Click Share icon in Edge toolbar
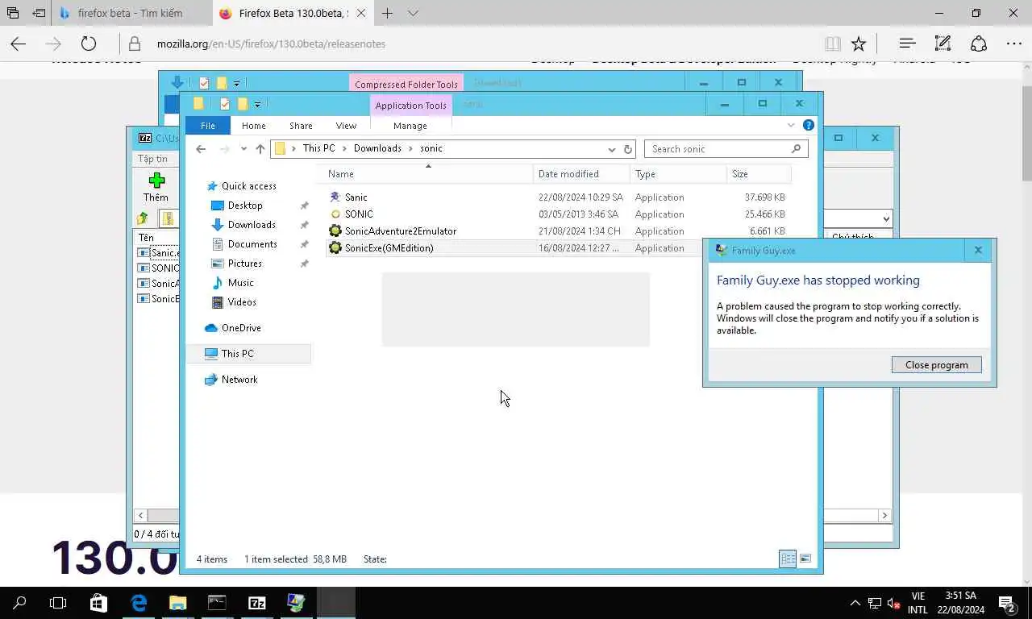Screen dimensions: 1032x619 [x=978, y=44]
